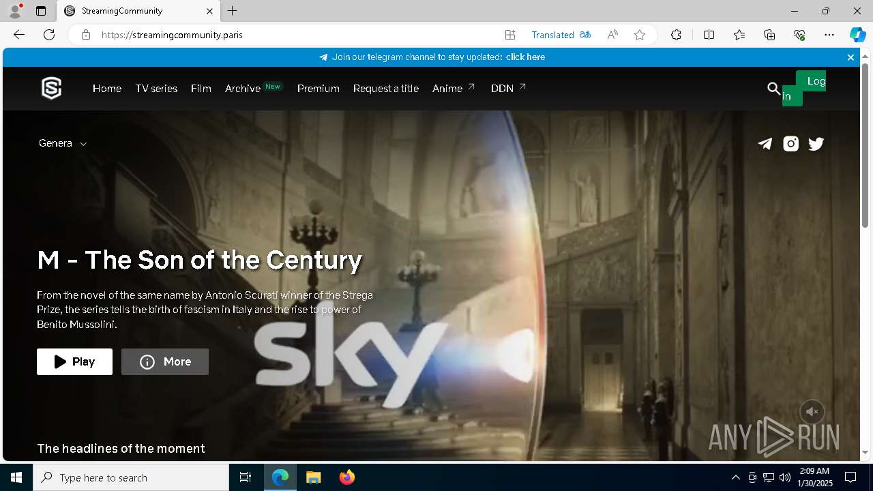Go to the Home menu item
Viewport: 873px width, 491px height.
coord(107,89)
